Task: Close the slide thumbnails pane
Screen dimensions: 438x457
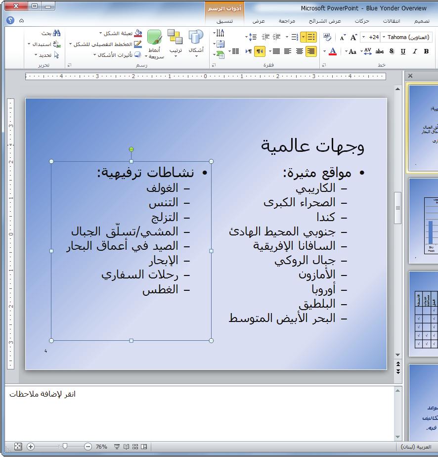Action: click(x=410, y=76)
